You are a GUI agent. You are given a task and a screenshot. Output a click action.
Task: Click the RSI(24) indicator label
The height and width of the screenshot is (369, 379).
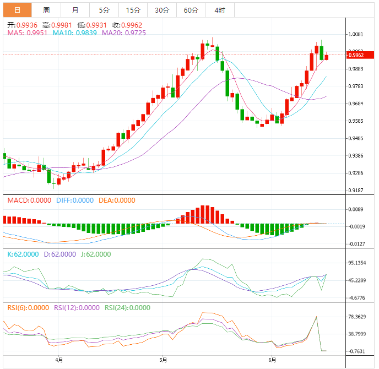(x=127, y=308)
